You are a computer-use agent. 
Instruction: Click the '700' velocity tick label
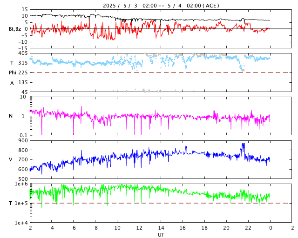23,159
